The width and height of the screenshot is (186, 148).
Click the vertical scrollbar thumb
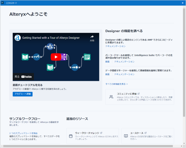pos(184,63)
